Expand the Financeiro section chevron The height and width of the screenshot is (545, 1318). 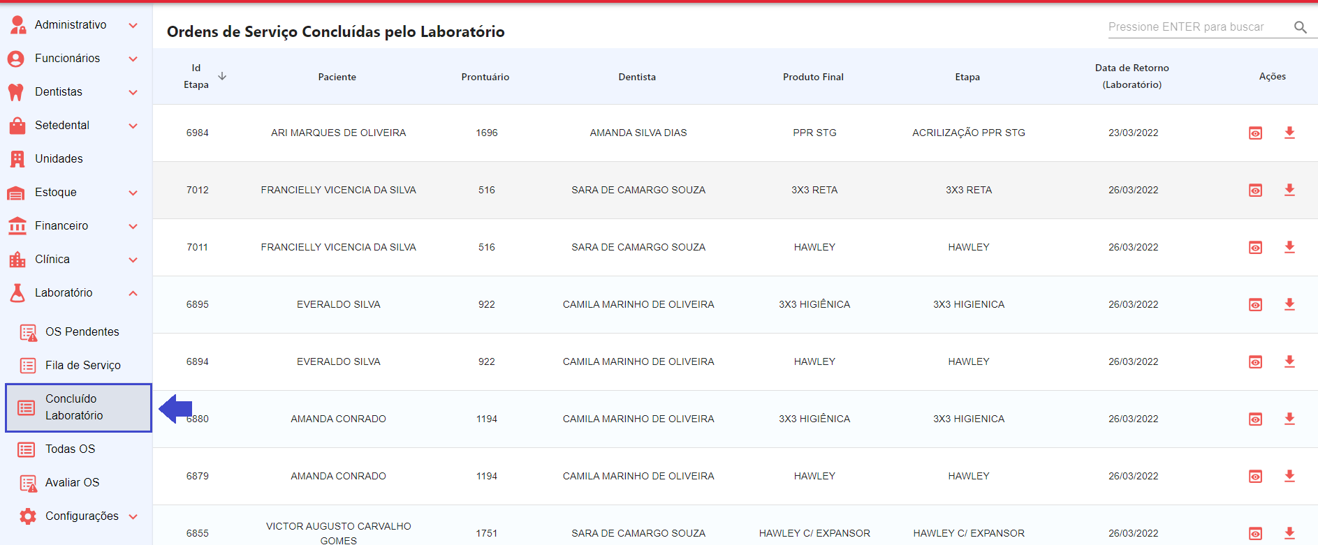(x=133, y=226)
